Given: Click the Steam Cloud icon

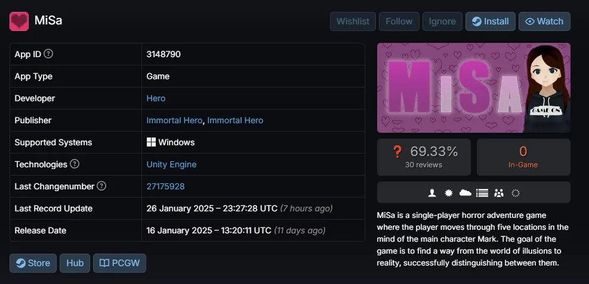Looking at the screenshot, I should tap(465, 192).
